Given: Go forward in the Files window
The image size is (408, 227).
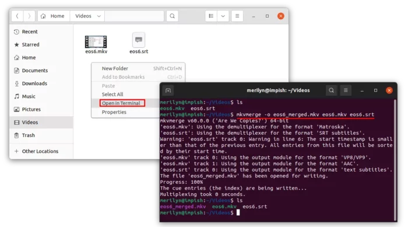Looking at the screenshot, I should click(x=29, y=16).
